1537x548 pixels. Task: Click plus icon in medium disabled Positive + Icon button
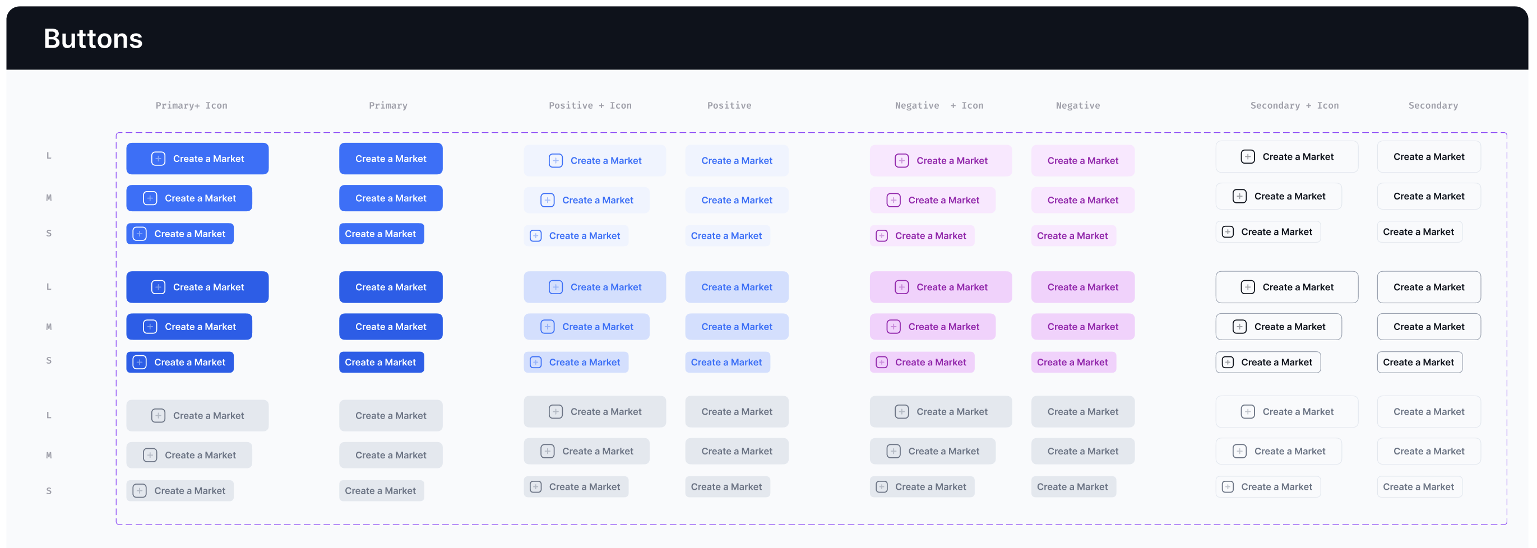[547, 452]
